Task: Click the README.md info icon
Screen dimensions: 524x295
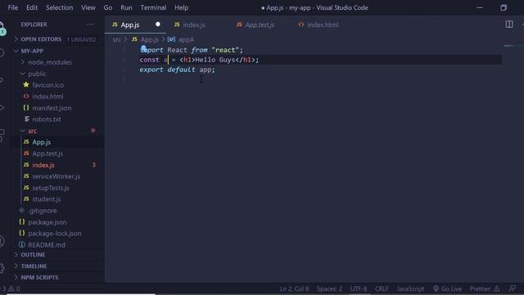Action: tap(22, 244)
